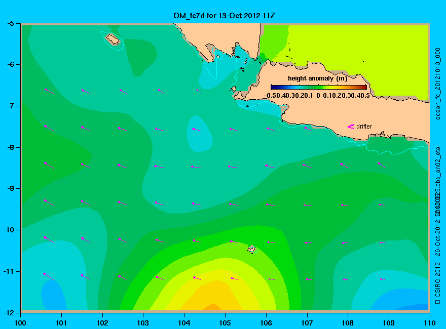Click the x-axis tick label 102
Image resolution: width=446 pixels, height=329 pixels.
pyautogui.click(x=102, y=323)
